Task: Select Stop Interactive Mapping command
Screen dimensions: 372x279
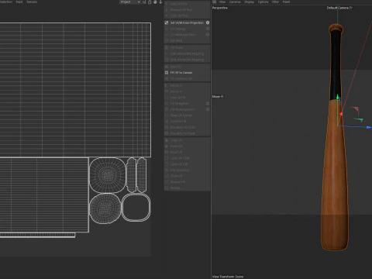Action: pyautogui.click(x=187, y=60)
